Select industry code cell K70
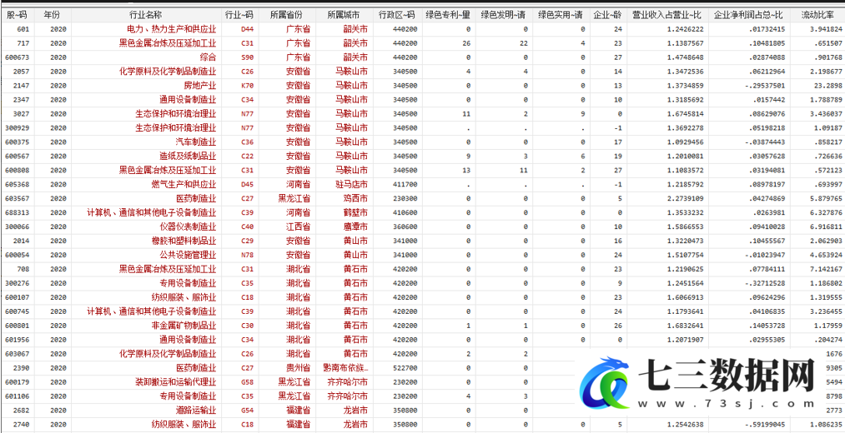This screenshot has width=845, height=433. coord(248,85)
